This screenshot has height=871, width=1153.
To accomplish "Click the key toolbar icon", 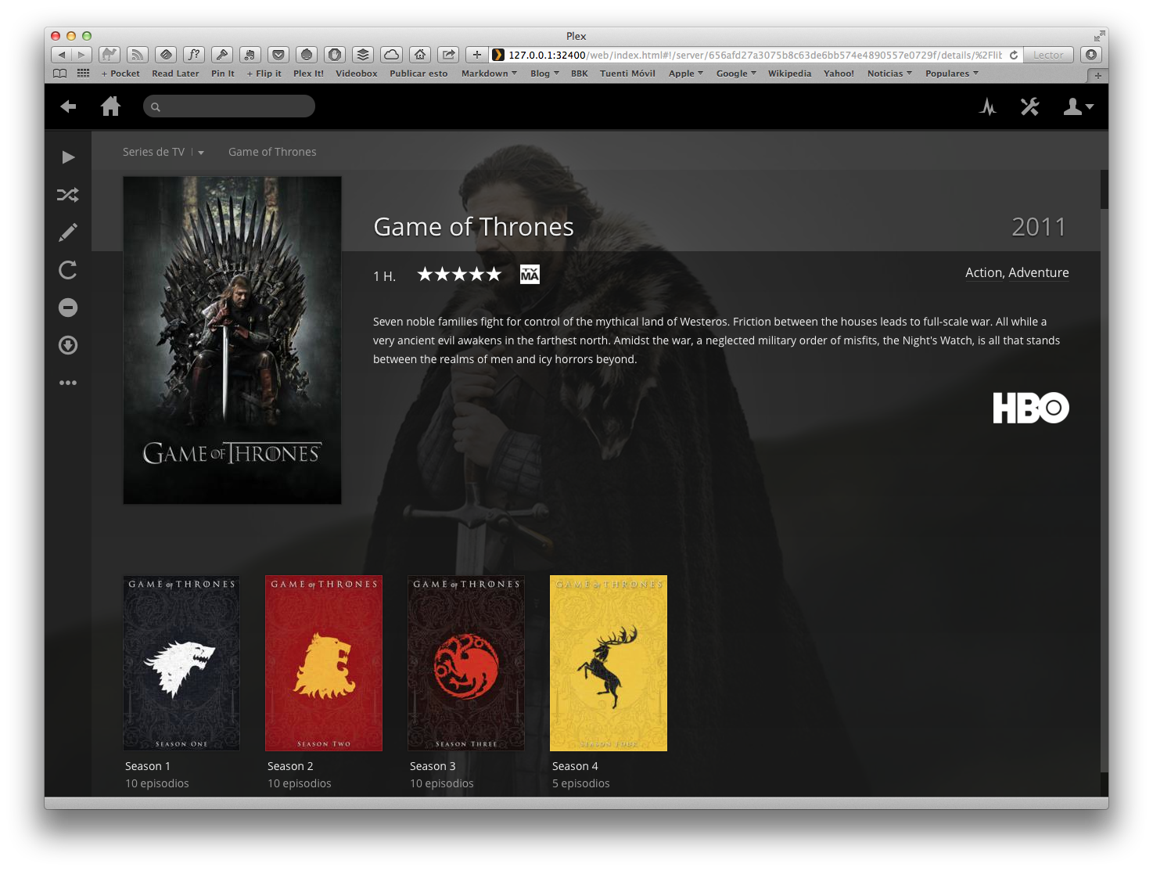I will coord(222,55).
